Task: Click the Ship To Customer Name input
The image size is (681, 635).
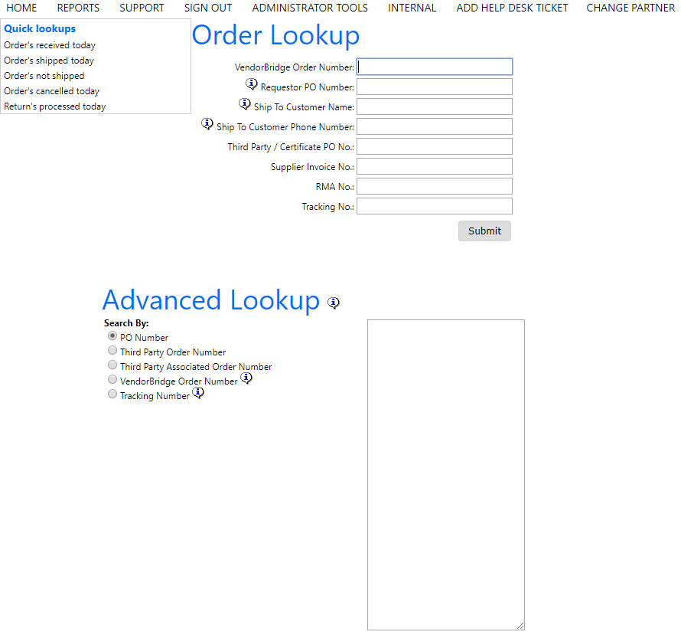Action: (x=435, y=106)
